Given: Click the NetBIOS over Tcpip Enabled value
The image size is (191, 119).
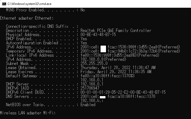Looking at the screenshot, I should point(88,105).
